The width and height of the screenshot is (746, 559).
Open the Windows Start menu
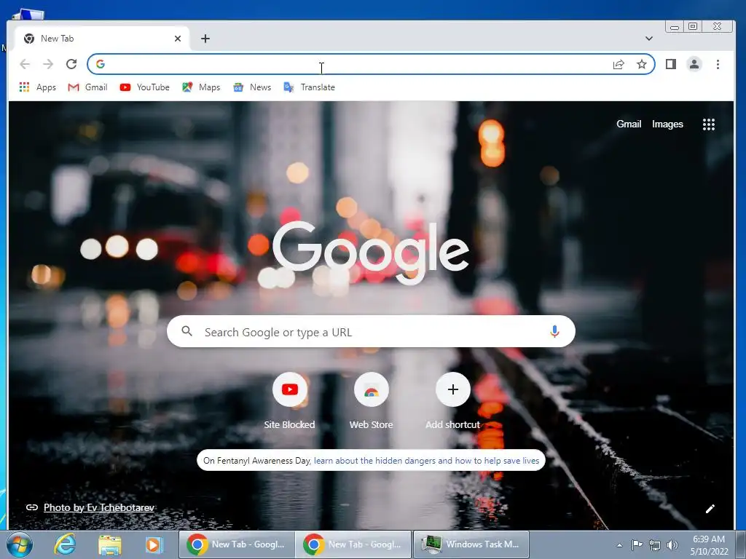click(20, 544)
